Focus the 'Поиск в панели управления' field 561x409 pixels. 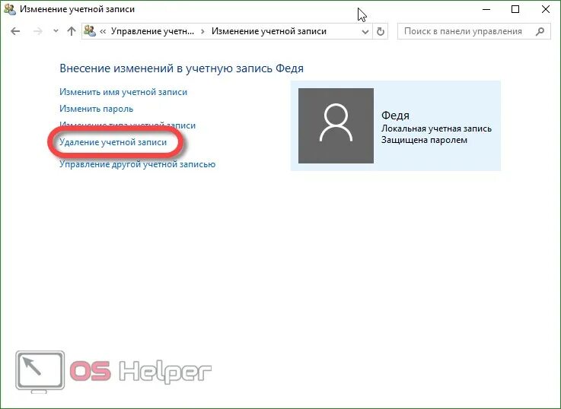473,31
